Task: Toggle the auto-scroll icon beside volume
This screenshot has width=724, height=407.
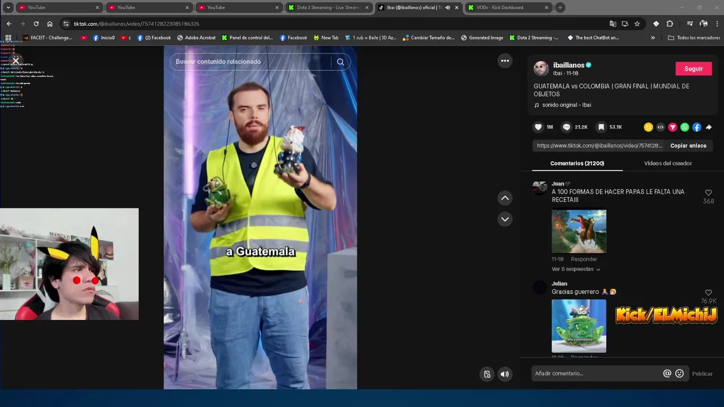Action: 487,374
